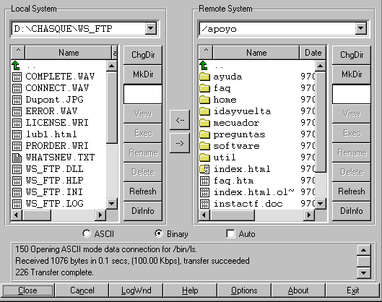Click the local list scroll down arrow
Image resolution: width=382 pixels, height=302 pixels.
pos(112,203)
